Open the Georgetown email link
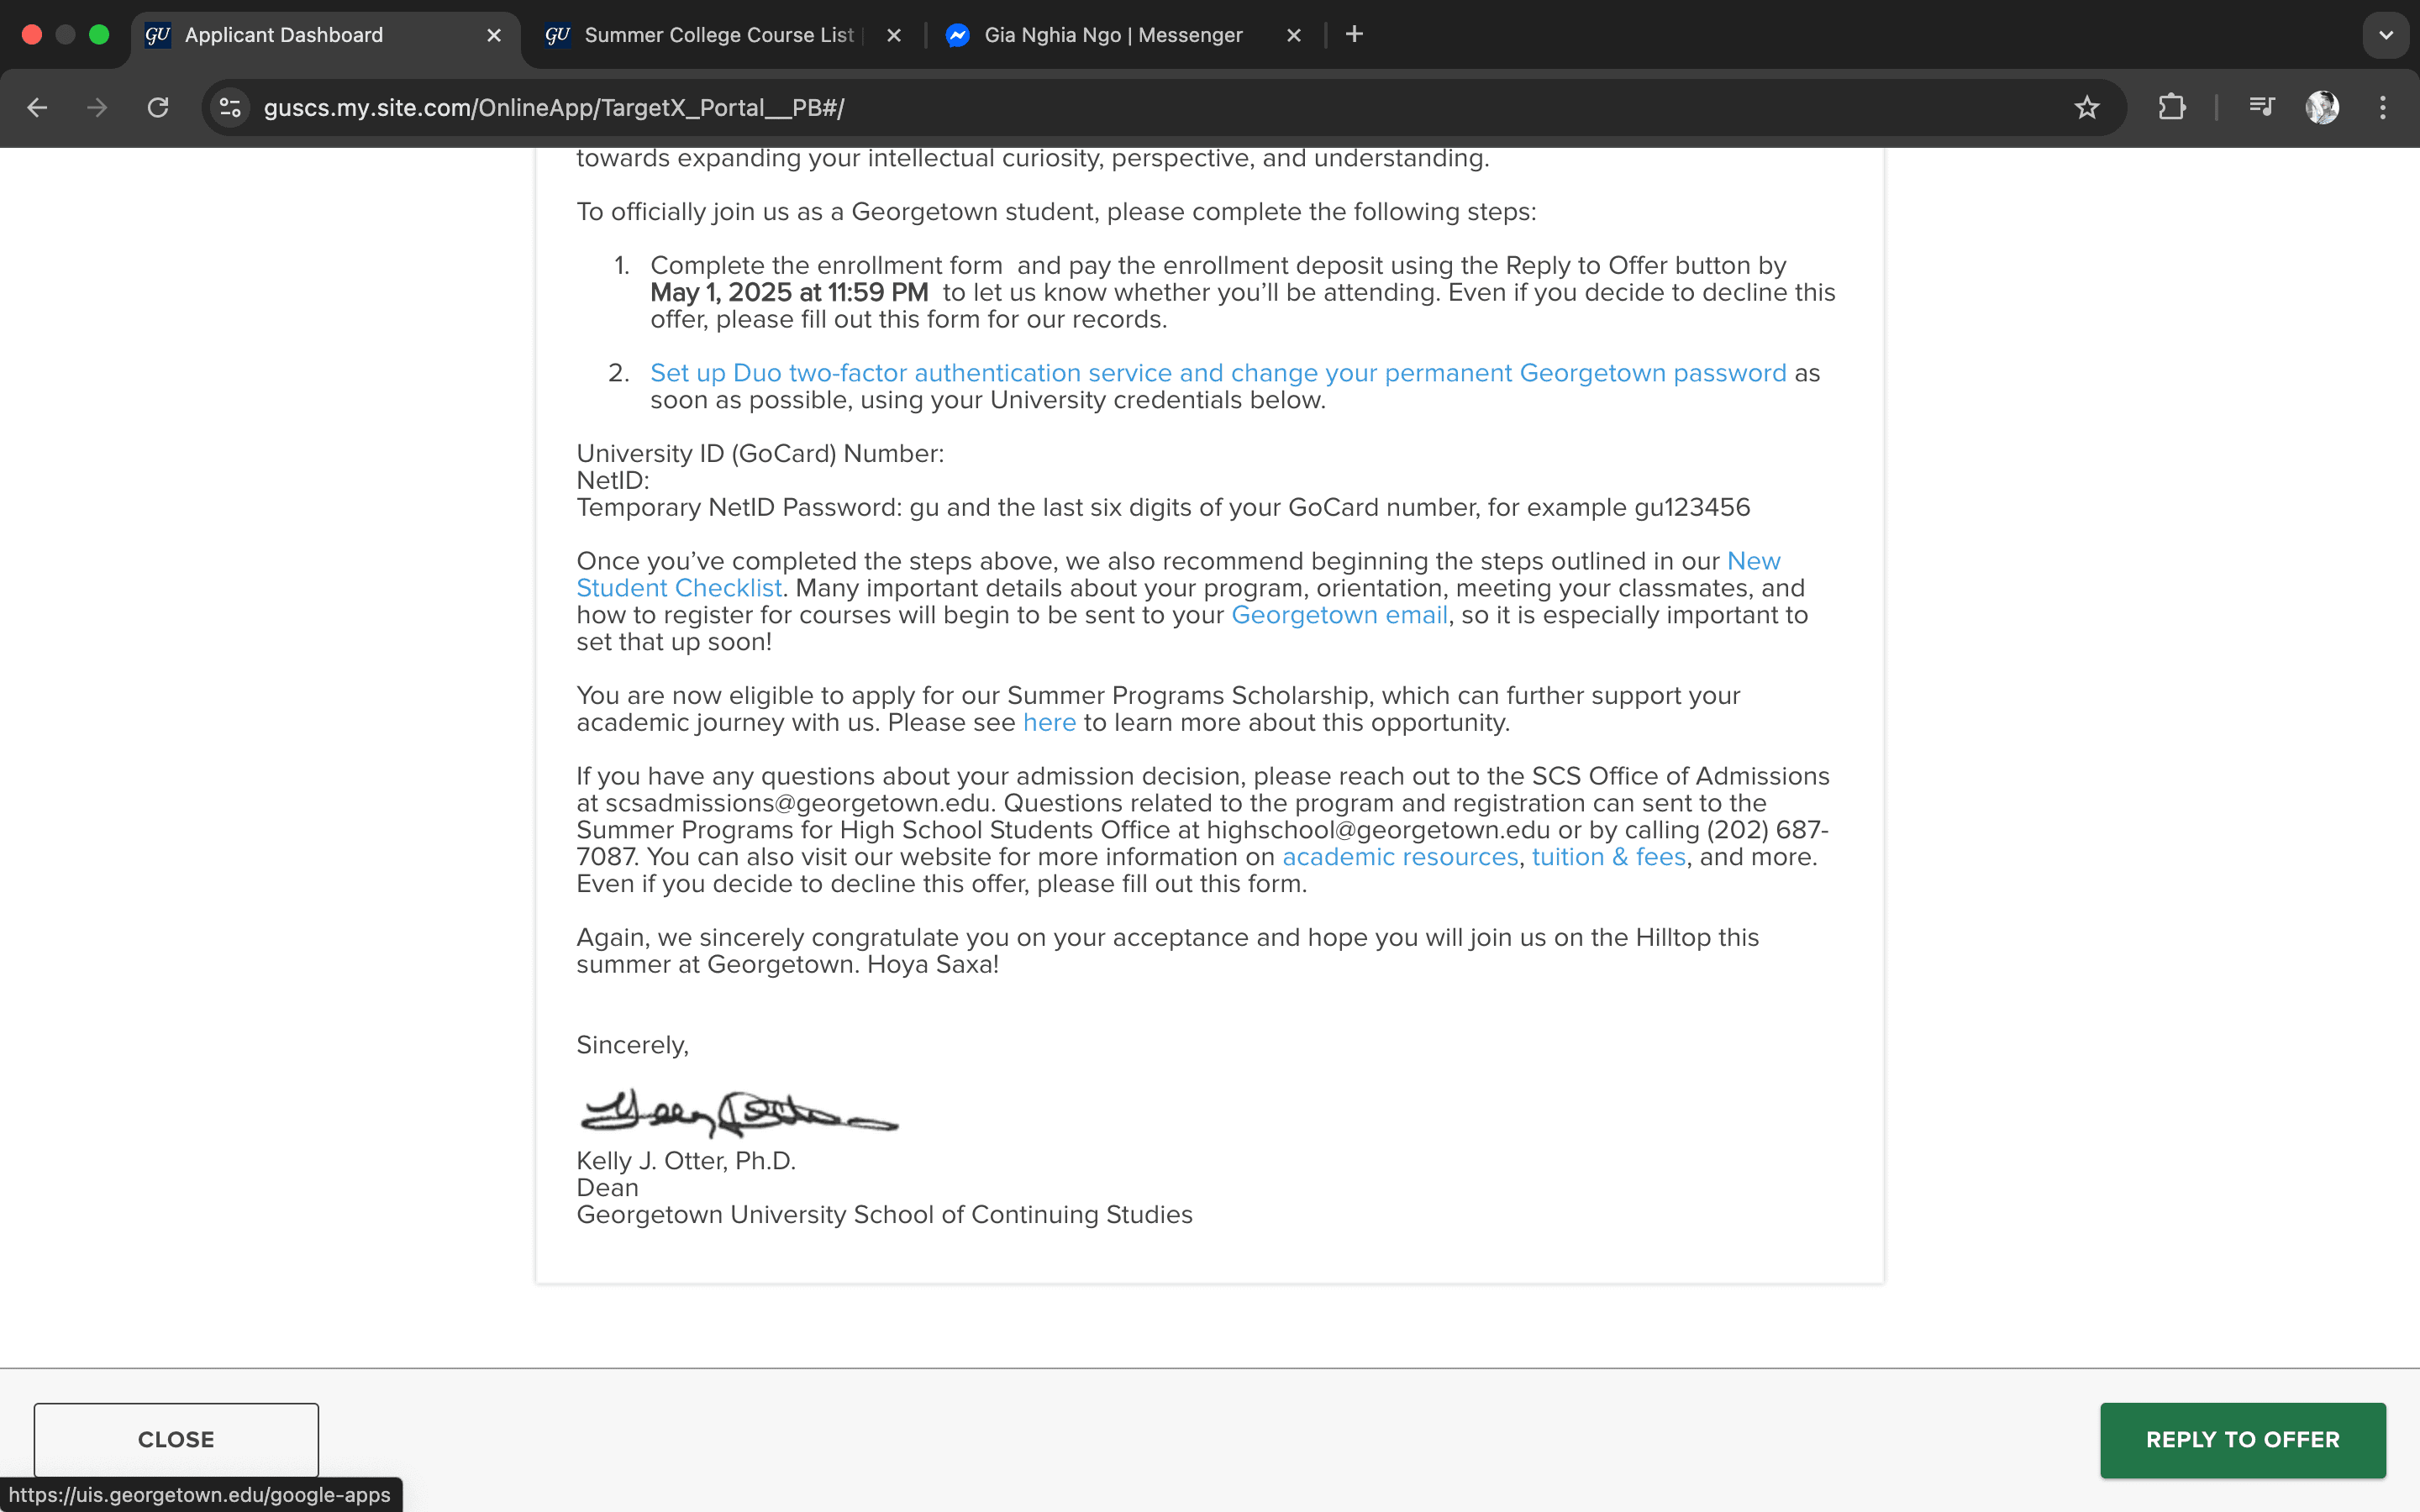 1339,615
